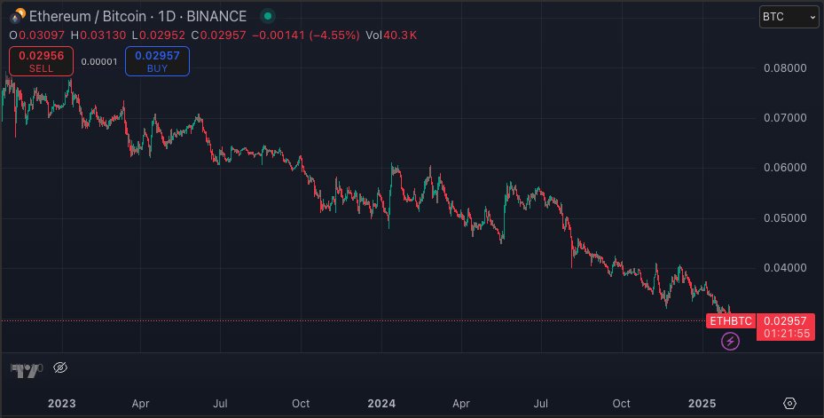Image resolution: width=824 pixels, height=418 pixels.
Task: Click the Ethereum/Bitcoin coin pair logo
Action: click(18, 16)
